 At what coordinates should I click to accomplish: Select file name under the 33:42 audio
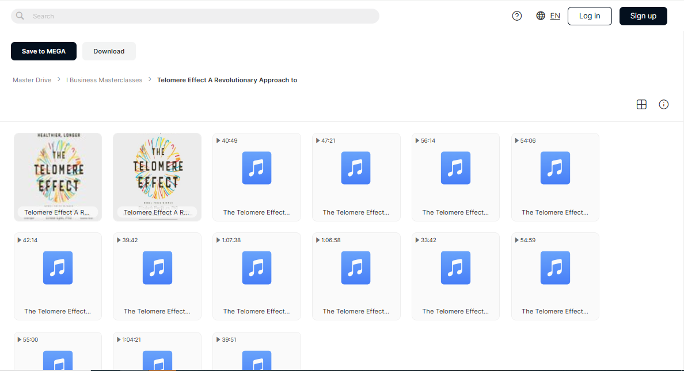click(455, 311)
